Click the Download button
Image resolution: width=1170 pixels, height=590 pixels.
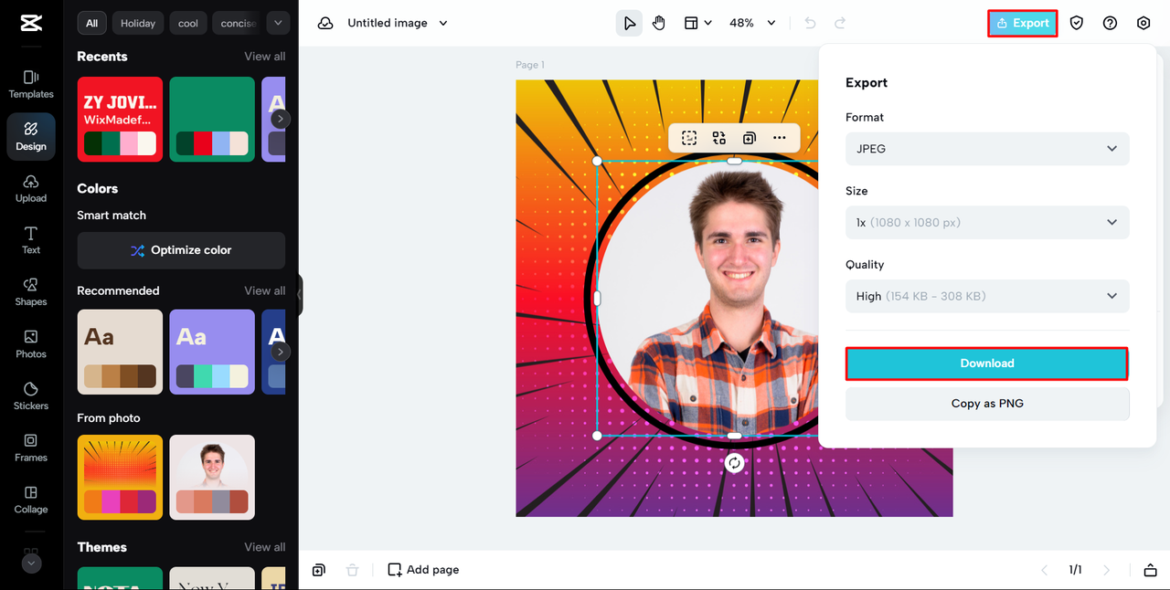(x=987, y=363)
